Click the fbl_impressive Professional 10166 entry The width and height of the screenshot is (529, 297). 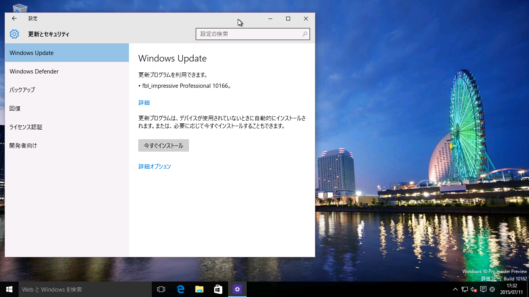tap(185, 86)
